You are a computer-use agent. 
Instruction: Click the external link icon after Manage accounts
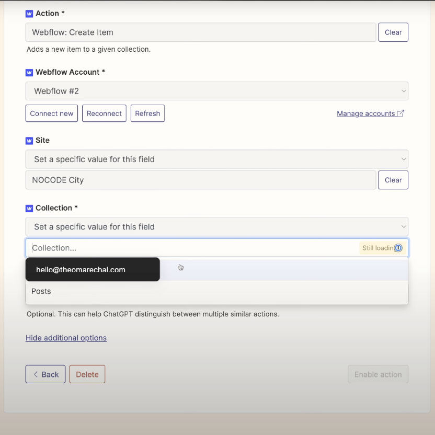click(x=400, y=113)
